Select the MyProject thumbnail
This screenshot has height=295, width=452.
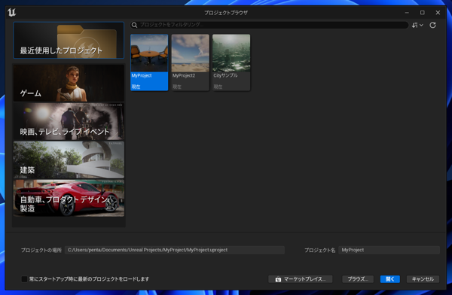pos(149,53)
